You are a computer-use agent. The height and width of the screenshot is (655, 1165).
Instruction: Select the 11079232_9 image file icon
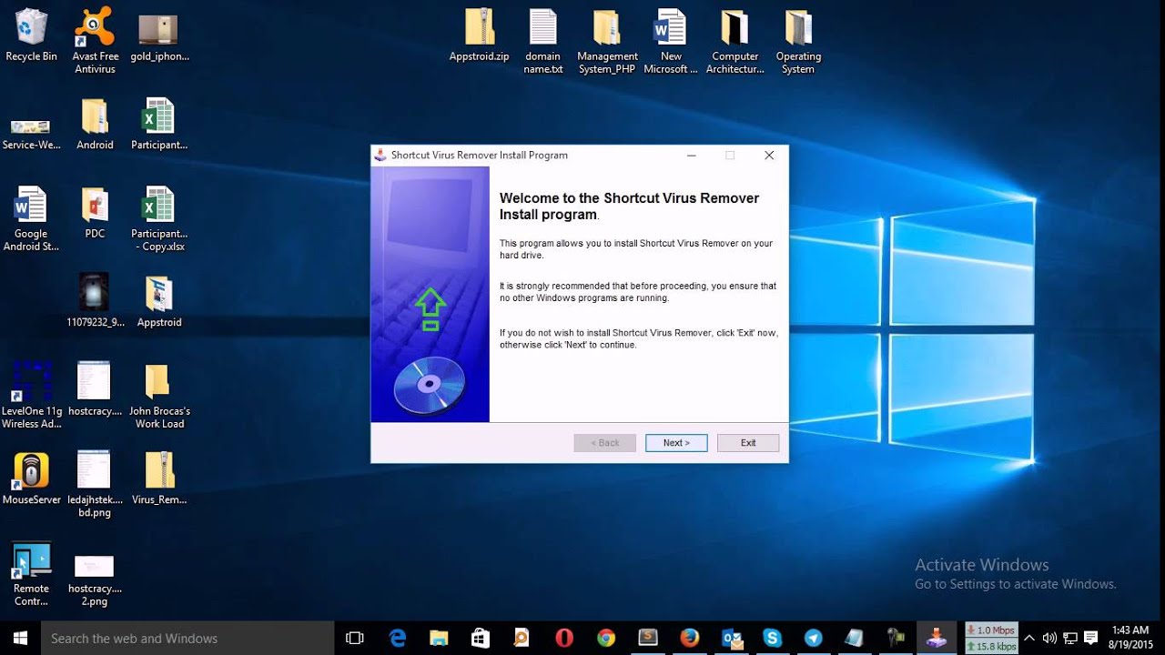(x=95, y=301)
